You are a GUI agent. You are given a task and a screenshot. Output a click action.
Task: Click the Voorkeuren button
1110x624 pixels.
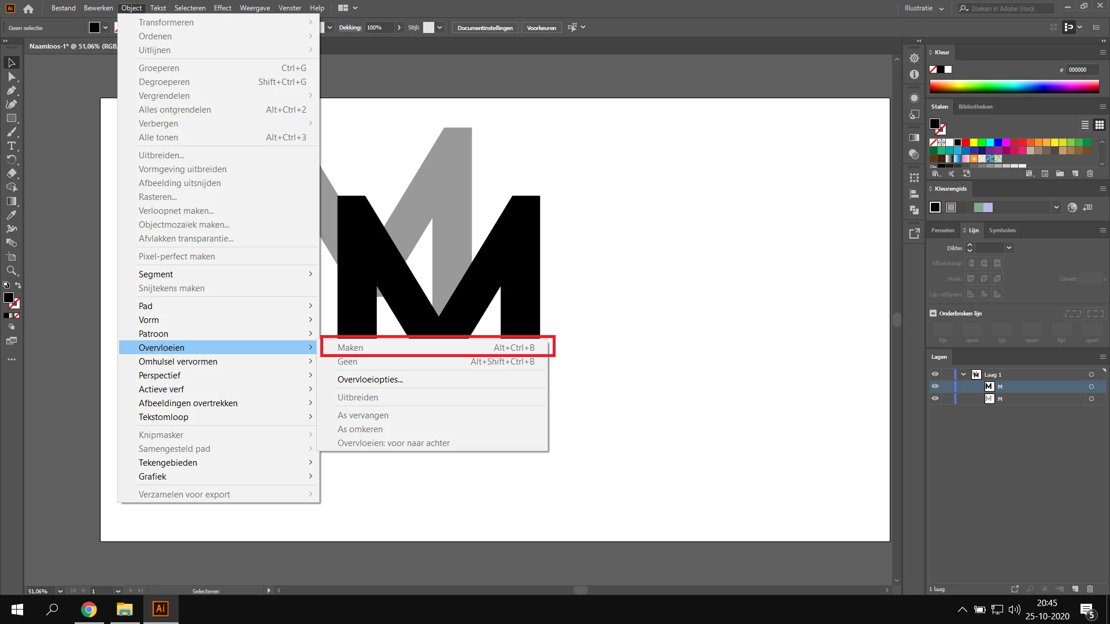coord(541,28)
